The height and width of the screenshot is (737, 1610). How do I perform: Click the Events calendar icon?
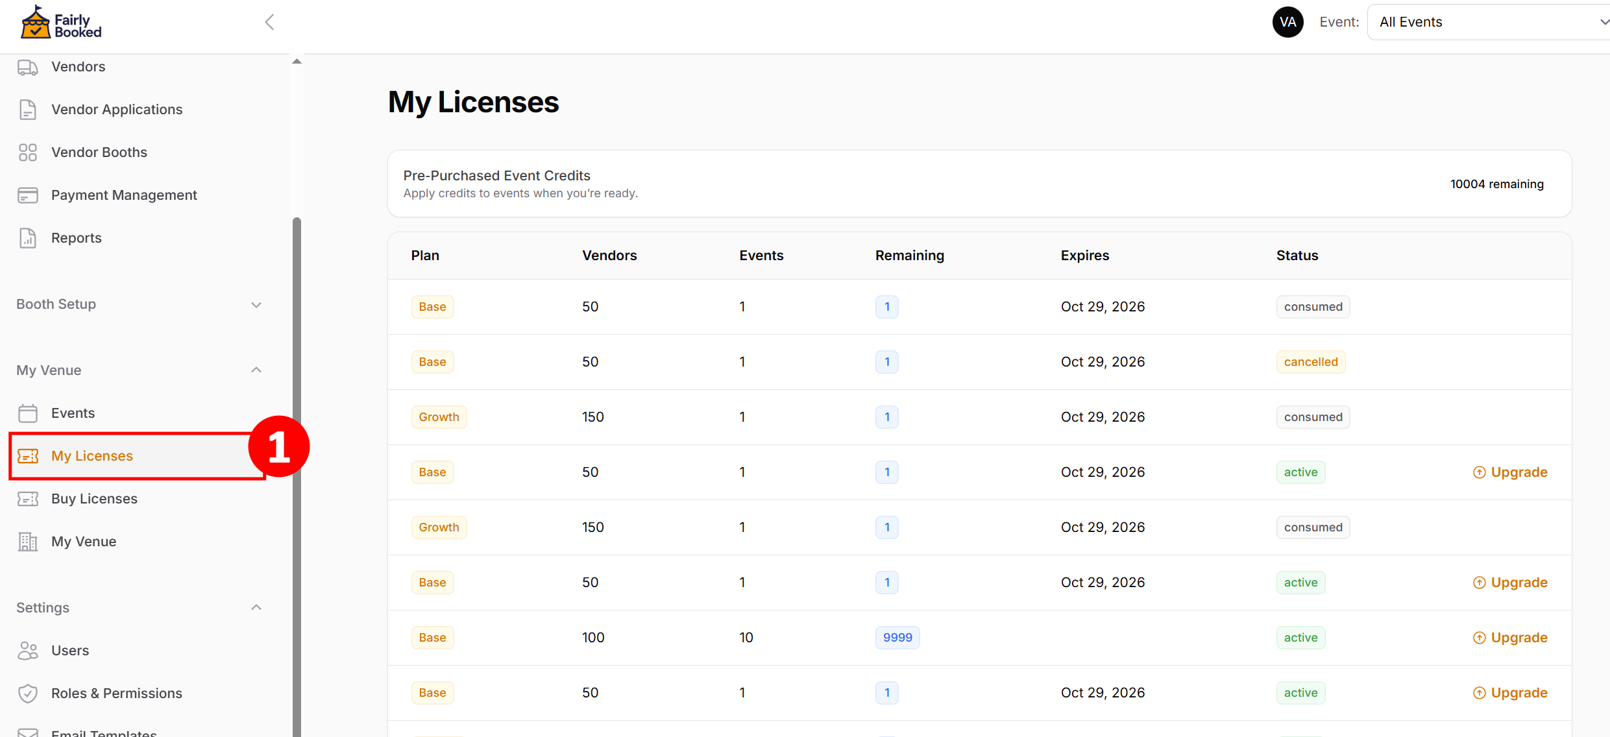point(27,413)
